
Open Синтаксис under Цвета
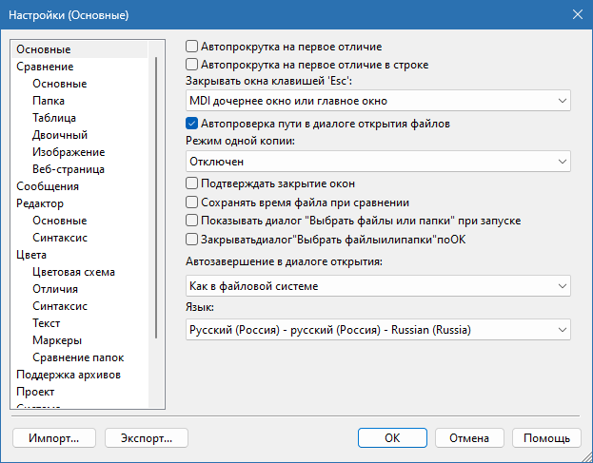[x=60, y=306]
